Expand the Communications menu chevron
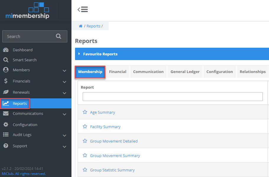Screen dimensions: 269x177 click(x=64, y=114)
